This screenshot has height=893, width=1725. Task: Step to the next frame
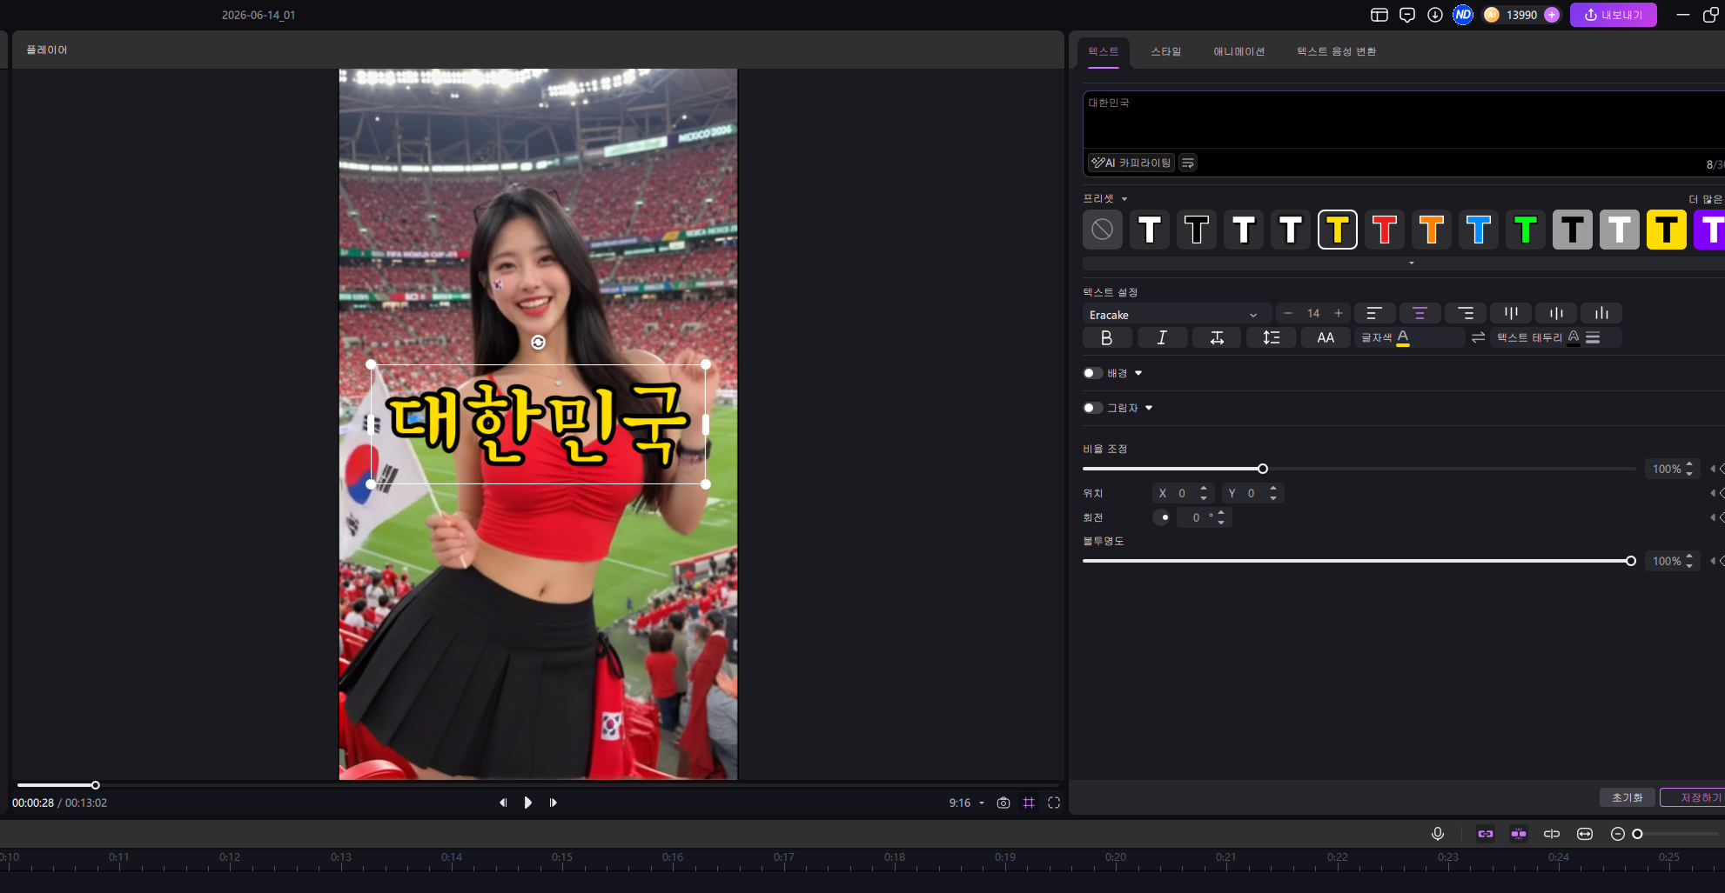553,803
